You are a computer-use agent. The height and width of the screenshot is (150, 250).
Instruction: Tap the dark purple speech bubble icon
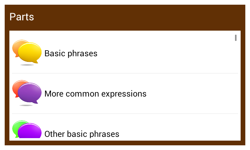coord(30,93)
